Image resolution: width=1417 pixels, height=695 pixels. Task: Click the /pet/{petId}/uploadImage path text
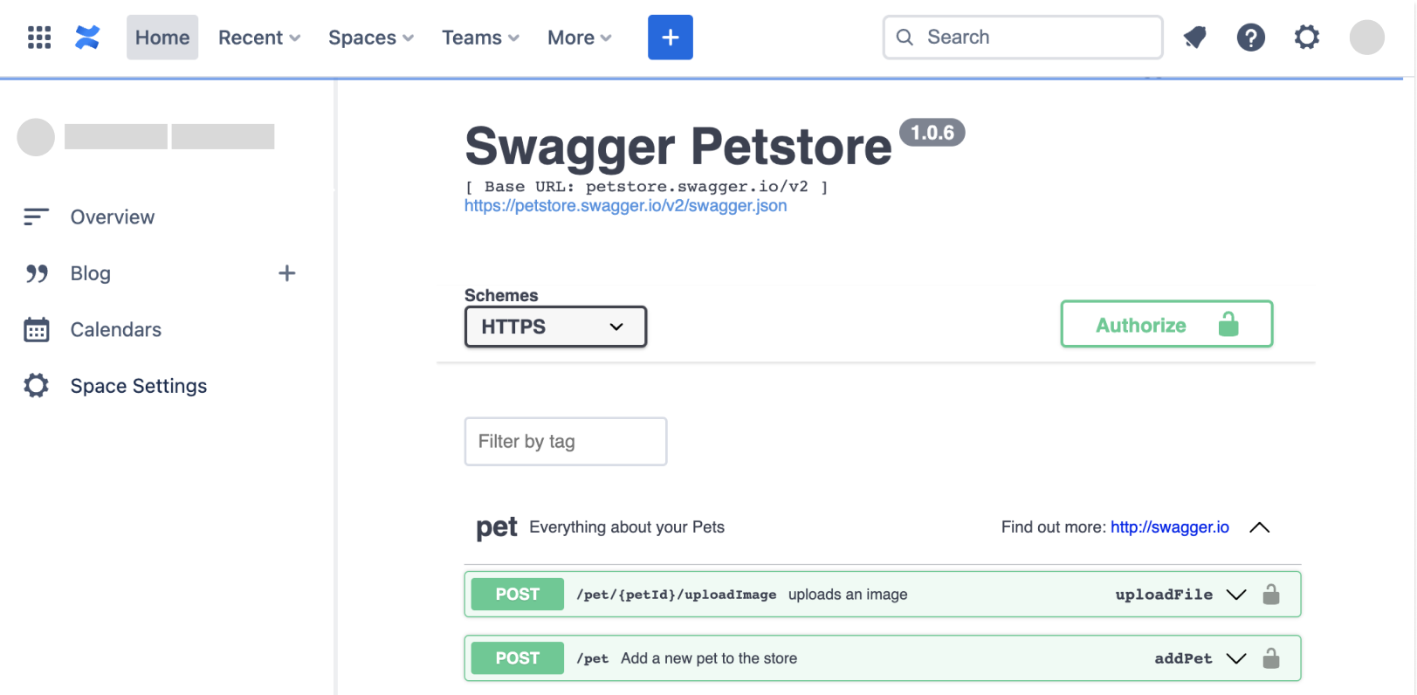pos(677,595)
